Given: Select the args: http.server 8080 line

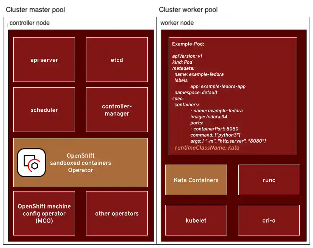Looking at the screenshot, I should (x=228, y=141).
